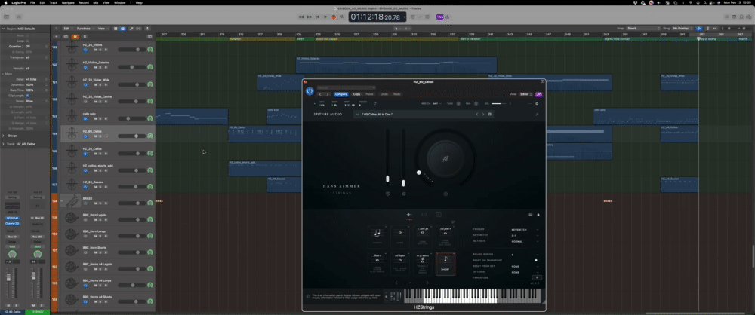Click the Compare button in plugin header

[341, 94]
